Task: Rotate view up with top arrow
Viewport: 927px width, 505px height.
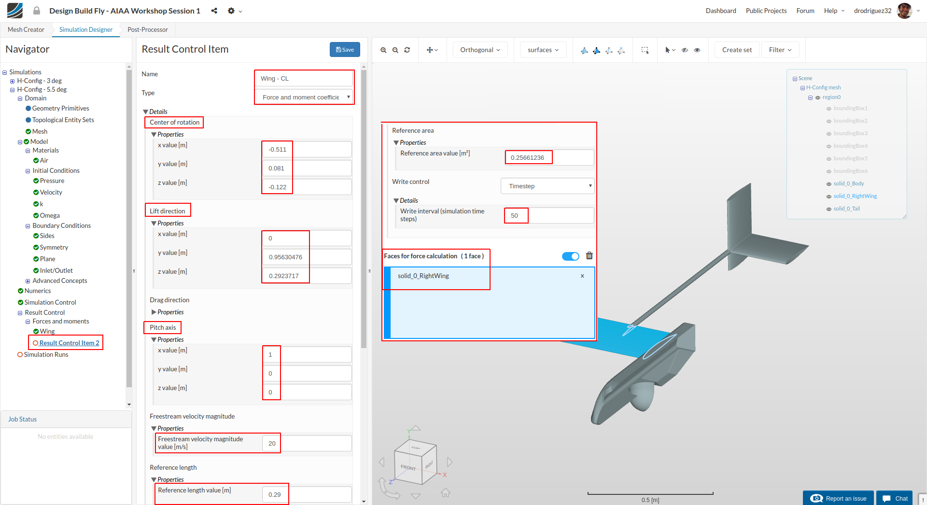Action: (416, 428)
